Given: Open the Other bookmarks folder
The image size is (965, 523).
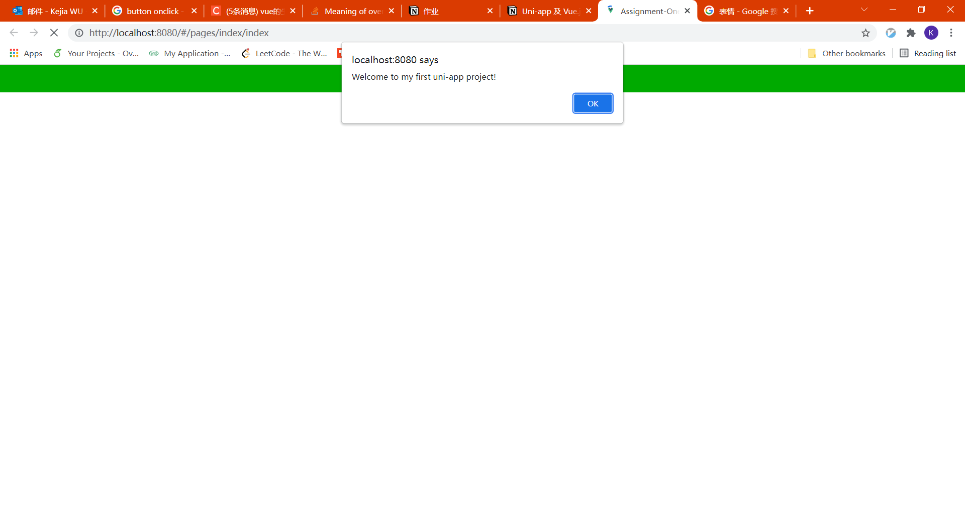Looking at the screenshot, I should click(847, 53).
